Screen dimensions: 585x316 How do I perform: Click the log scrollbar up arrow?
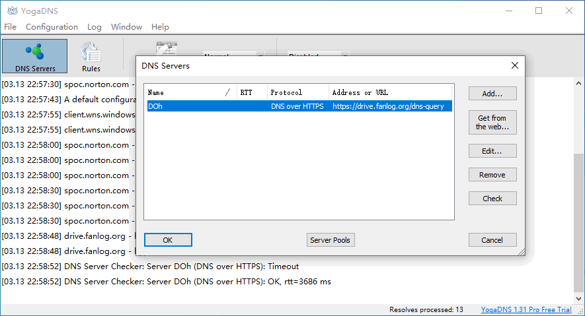pyautogui.click(x=578, y=83)
